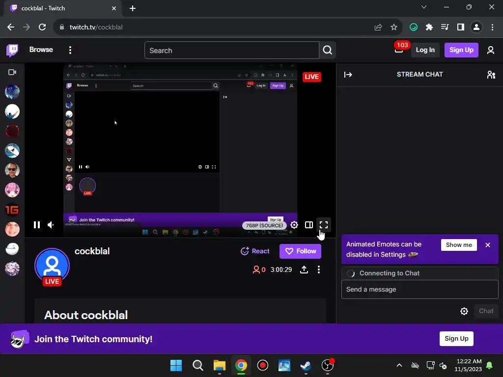Collapse the stream chat panel
Screen dimensions: 503x377
click(348, 75)
